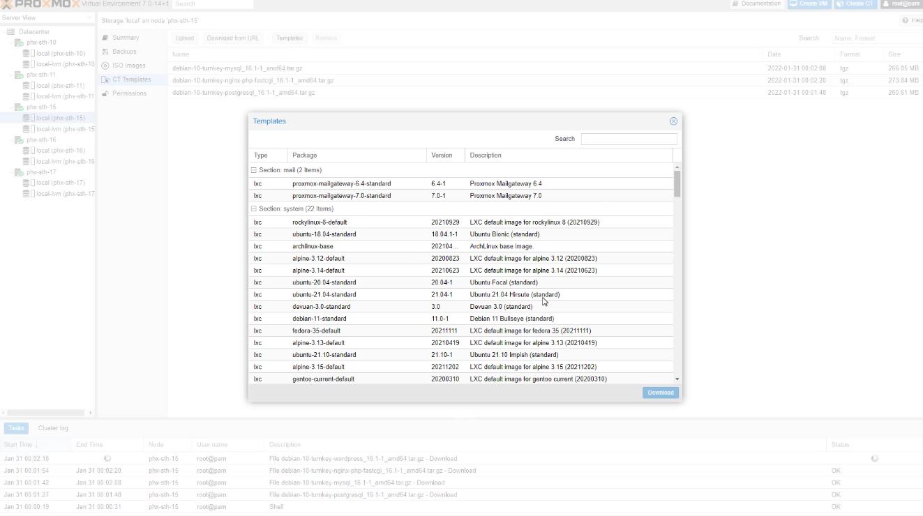
Task: Collapse the 'Section: system' group
Action: (x=254, y=209)
